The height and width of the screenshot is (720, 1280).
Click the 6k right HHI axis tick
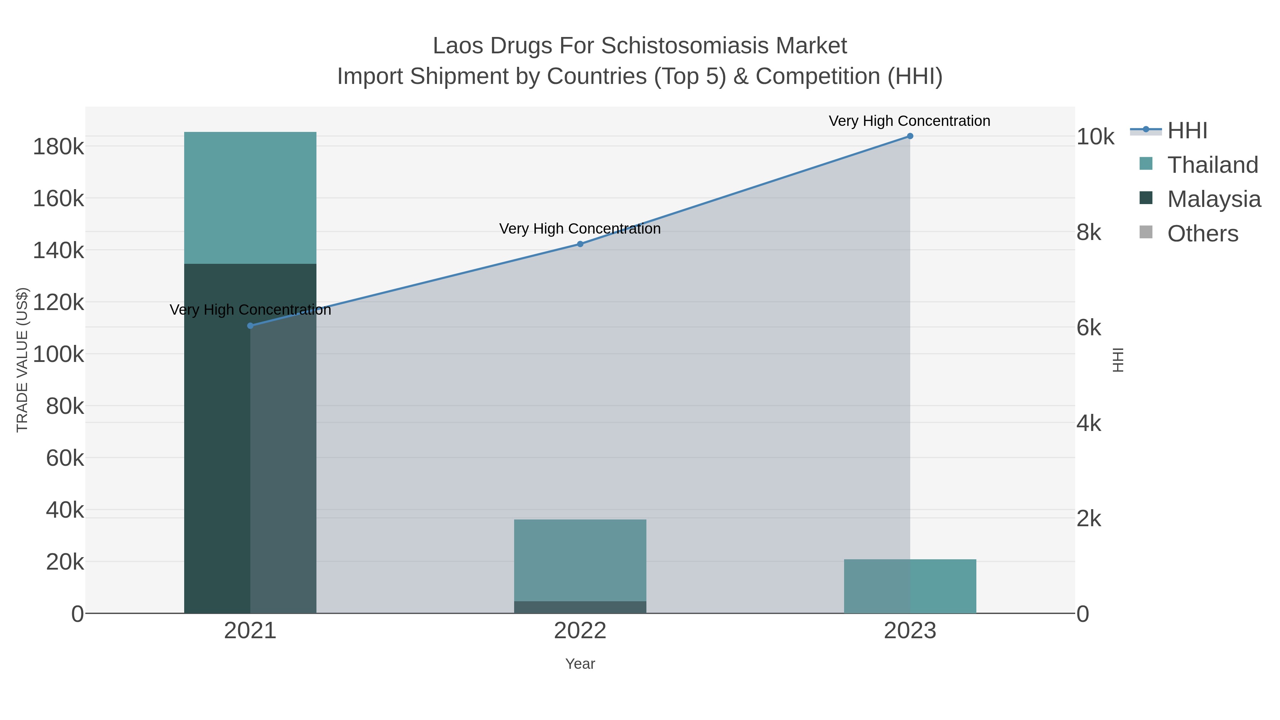pos(1089,328)
